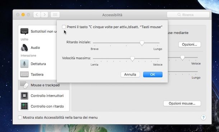The width and height of the screenshot is (219, 132).
Task: Click the Dettatura microphone icon
Action: [x=24, y=64]
